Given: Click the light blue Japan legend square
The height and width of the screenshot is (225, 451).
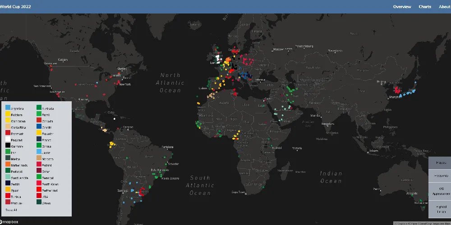Looking at the screenshot, I should tap(39, 153).
